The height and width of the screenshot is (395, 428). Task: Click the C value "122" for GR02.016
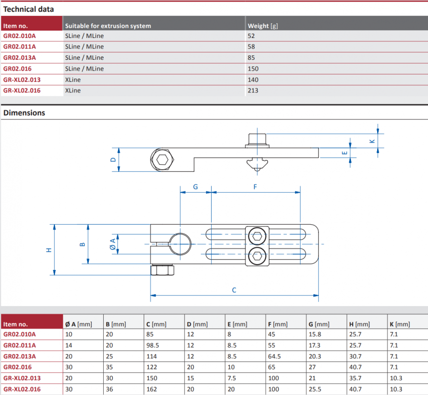(x=152, y=367)
